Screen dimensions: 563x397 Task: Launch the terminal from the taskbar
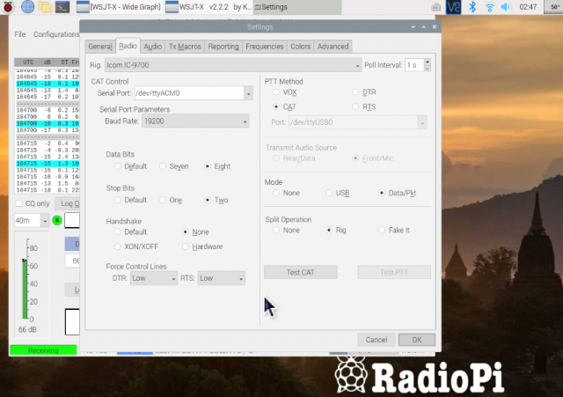(x=62, y=7)
